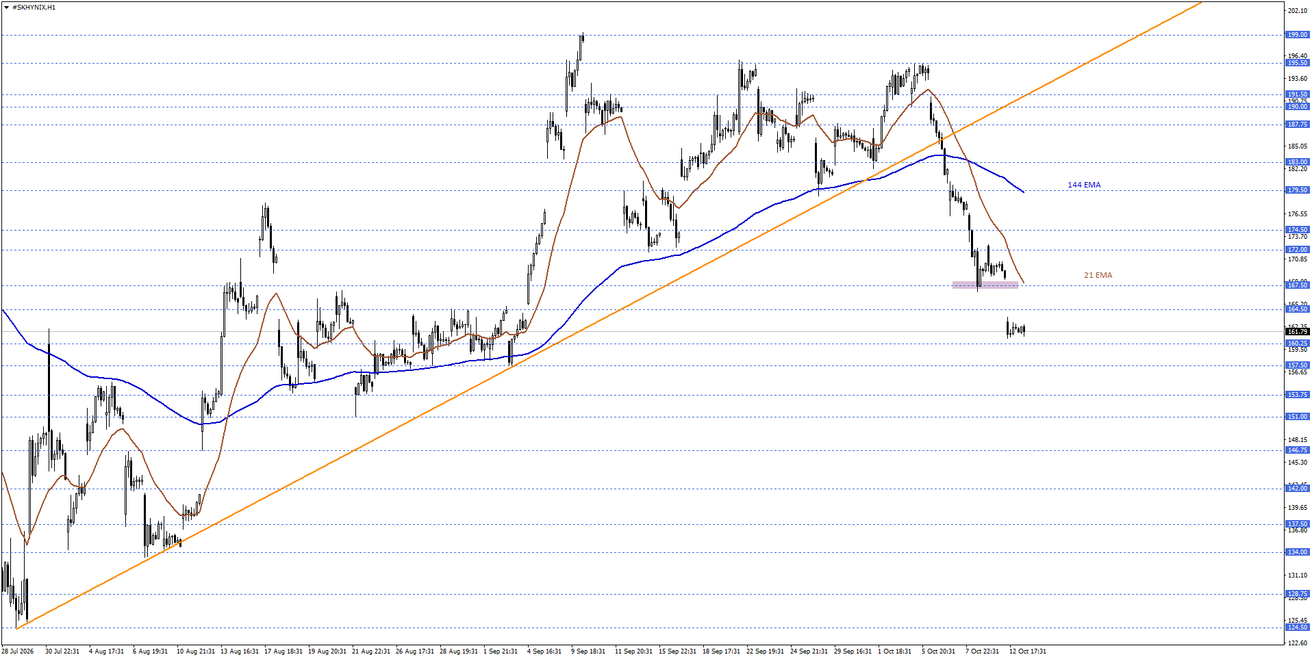Click the 22 Sep 19:31 time label
Image resolution: width=1312 pixels, height=659 pixels.
pos(765,651)
